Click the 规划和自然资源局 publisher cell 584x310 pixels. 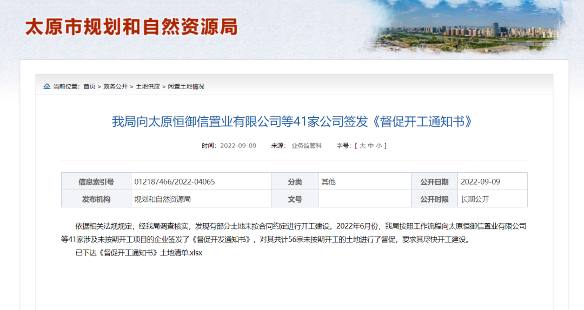point(162,199)
